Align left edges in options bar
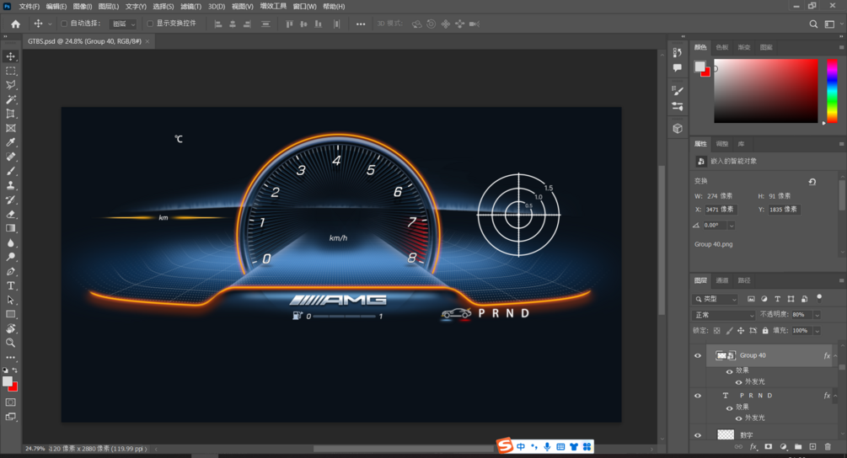This screenshot has height=458, width=847. point(218,24)
